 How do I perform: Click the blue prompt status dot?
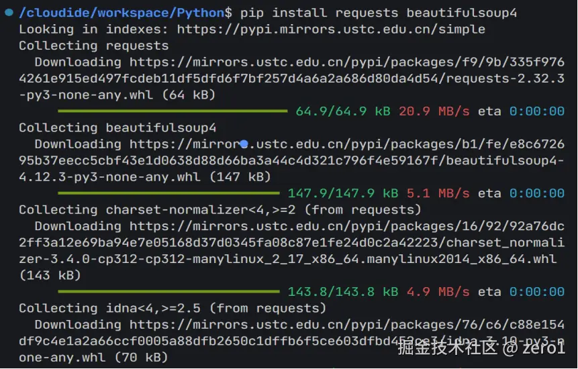tap(9, 13)
